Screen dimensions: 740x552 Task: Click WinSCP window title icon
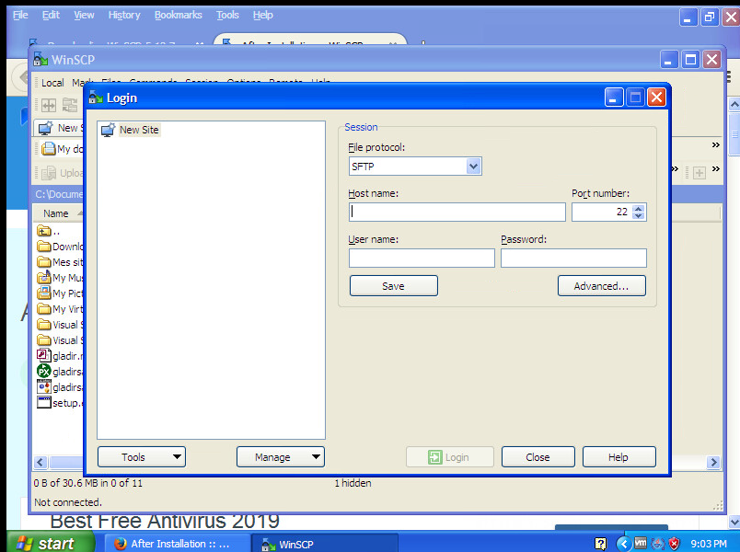(40, 60)
